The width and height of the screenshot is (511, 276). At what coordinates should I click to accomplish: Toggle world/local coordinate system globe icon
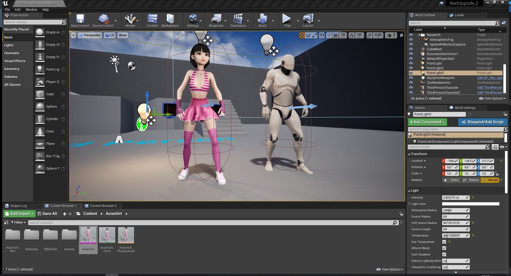[x=322, y=35]
